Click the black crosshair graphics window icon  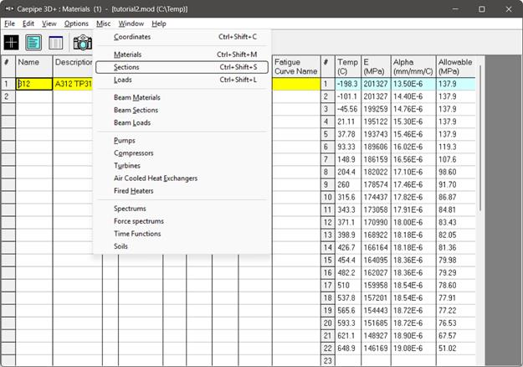[x=11, y=43]
